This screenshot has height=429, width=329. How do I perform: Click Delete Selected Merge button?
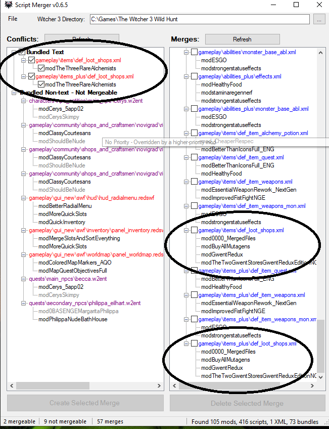247,403
